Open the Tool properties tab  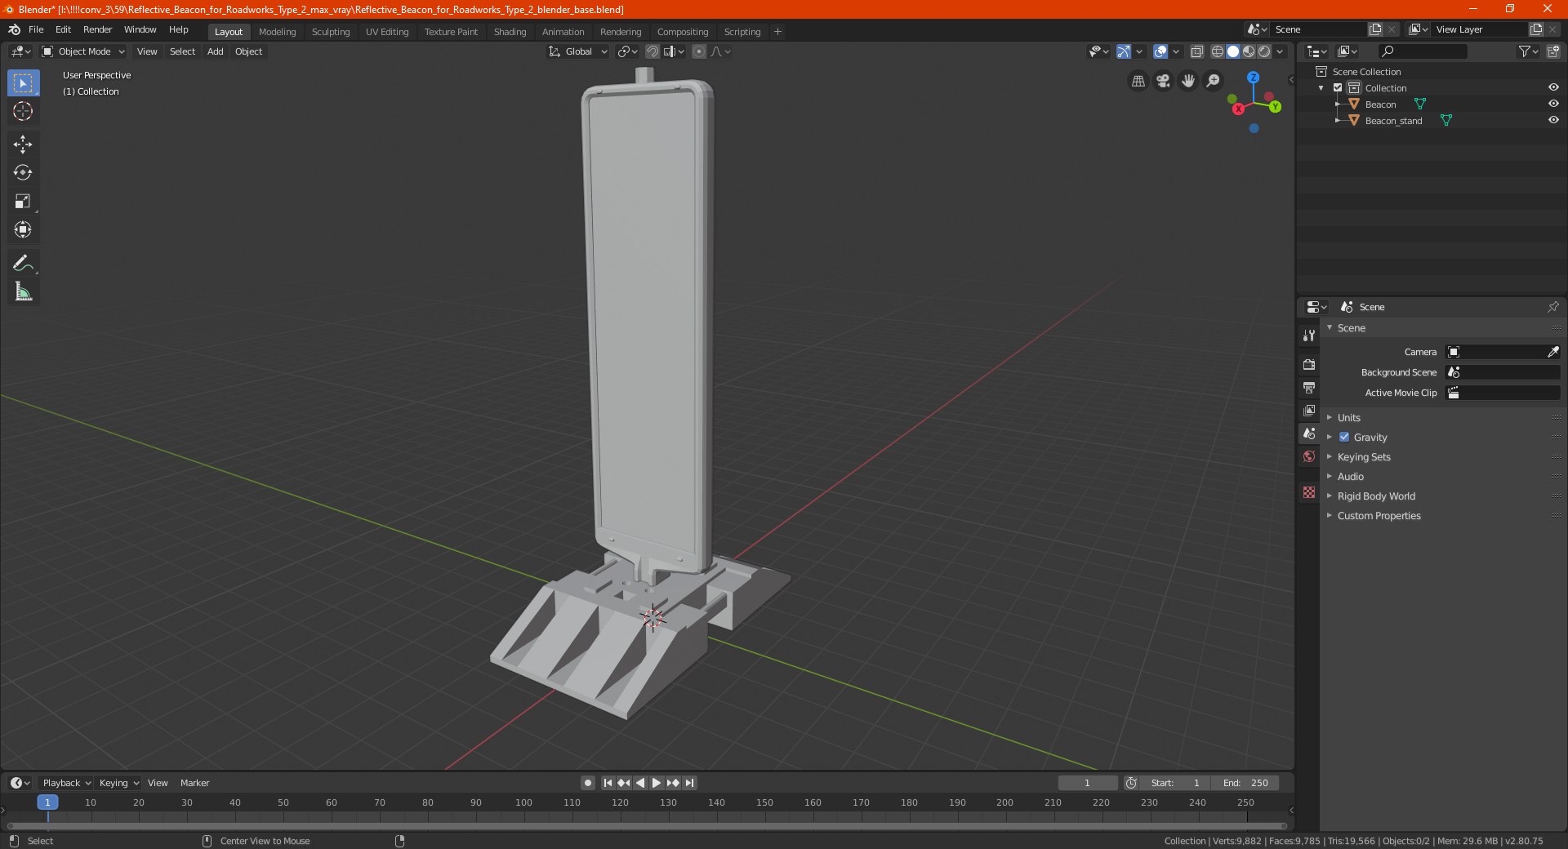tap(1309, 336)
